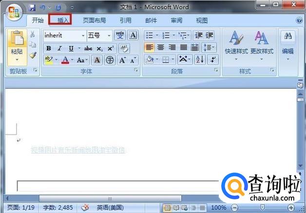Toggle show paragraph marks
The width and height of the screenshot is (306, 213).
[213, 59]
